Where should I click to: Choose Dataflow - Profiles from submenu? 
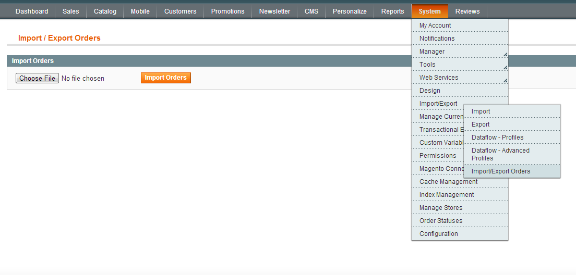click(497, 137)
